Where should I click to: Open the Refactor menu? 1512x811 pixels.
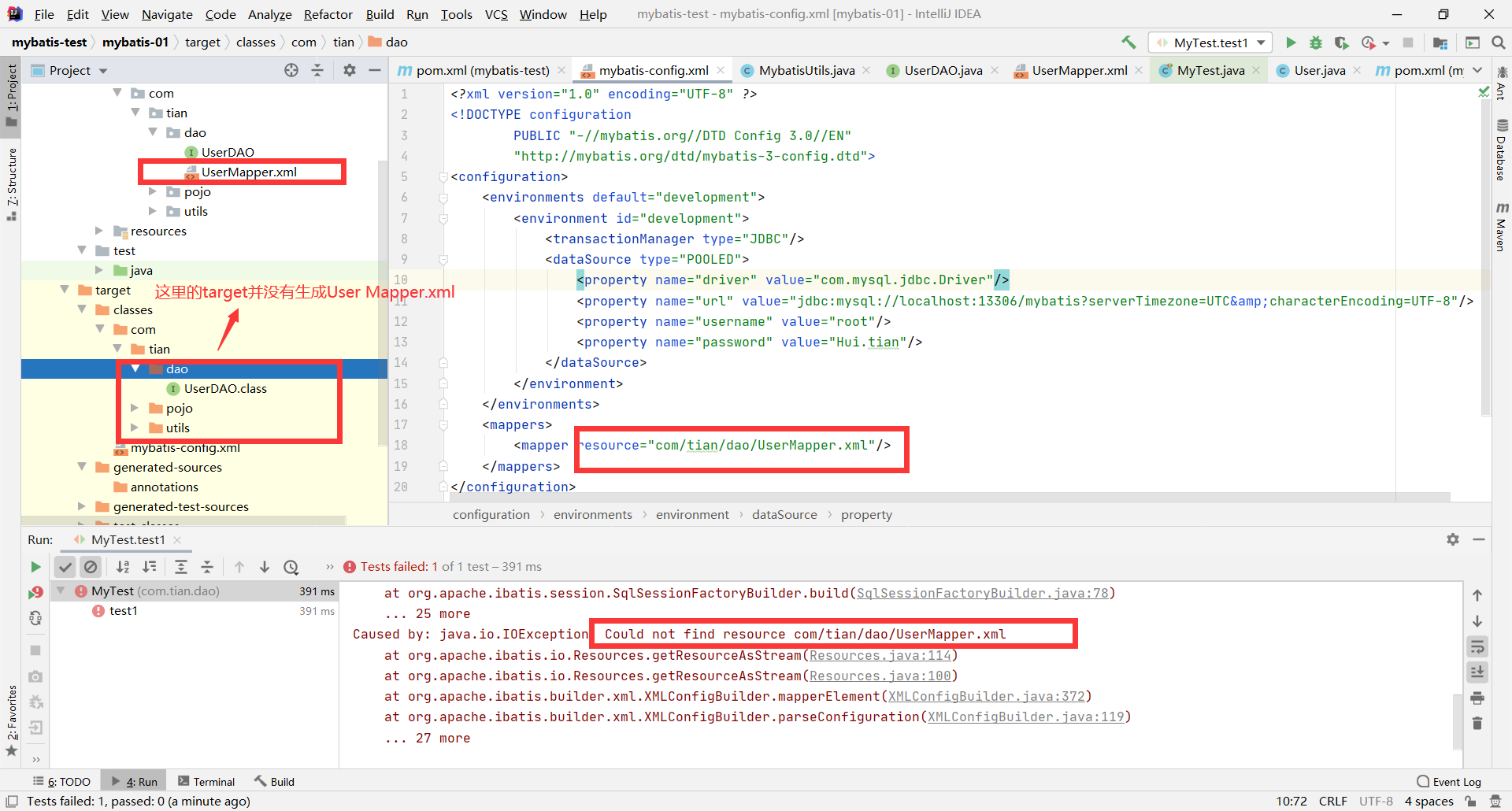click(x=328, y=14)
